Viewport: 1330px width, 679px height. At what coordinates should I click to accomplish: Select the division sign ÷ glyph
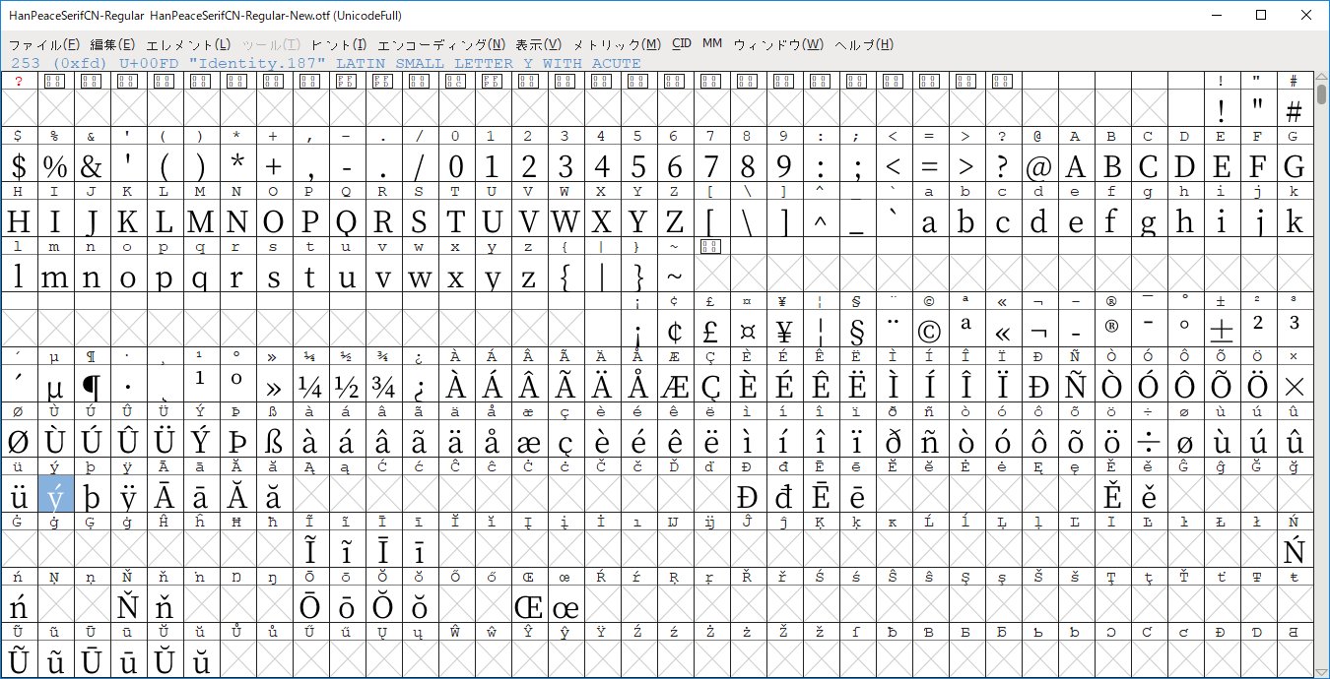(1148, 440)
